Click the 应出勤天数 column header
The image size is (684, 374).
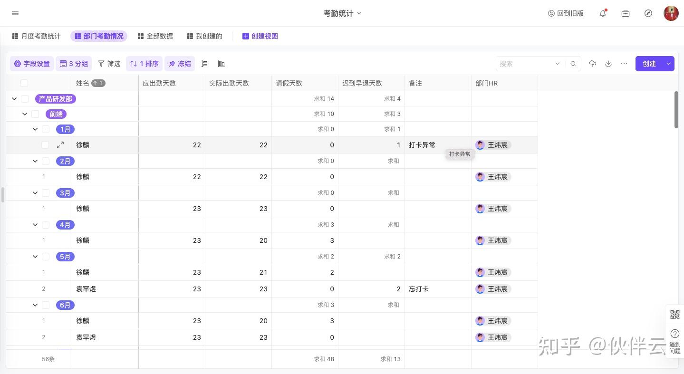click(x=172, y=83)
